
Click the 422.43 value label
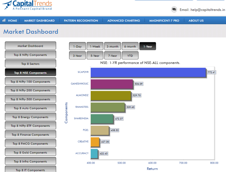pos(104,154)
